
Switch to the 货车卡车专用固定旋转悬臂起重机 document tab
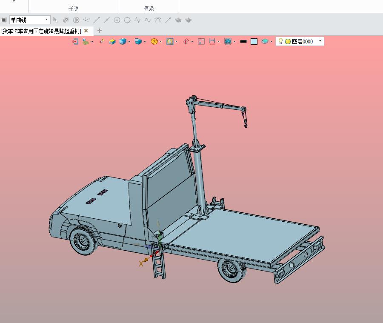click(41, 31)
